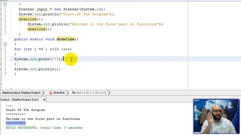241x135 pixels.
Task: Expand arrow after displayoutput.DisplayOutput breadcrumb
Action: pos(43,93)
